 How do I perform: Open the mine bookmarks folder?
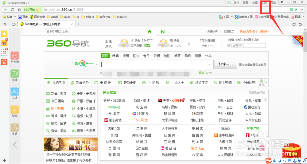[x=65, y=17]
